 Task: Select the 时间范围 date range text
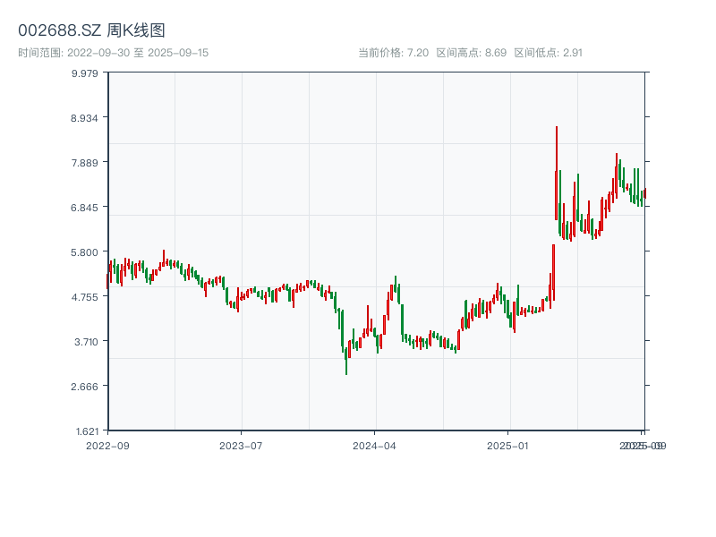coord(113,53)
